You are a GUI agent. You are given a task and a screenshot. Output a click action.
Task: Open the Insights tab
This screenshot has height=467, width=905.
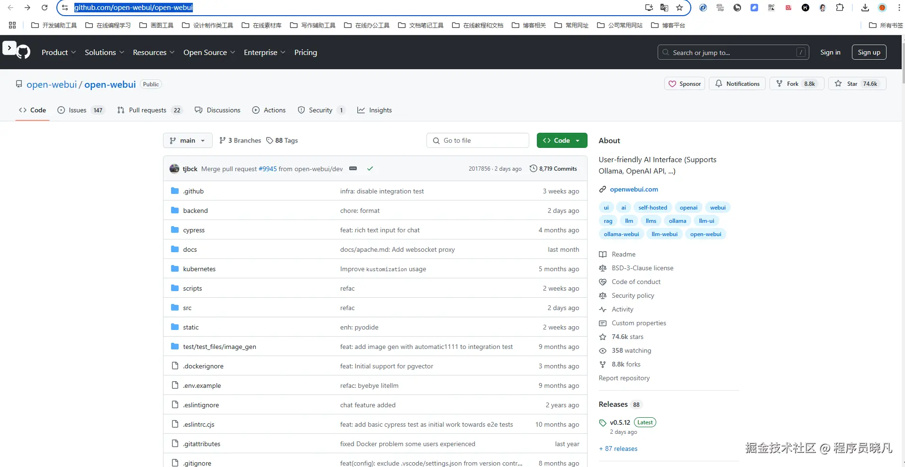[x=375, y=110]
